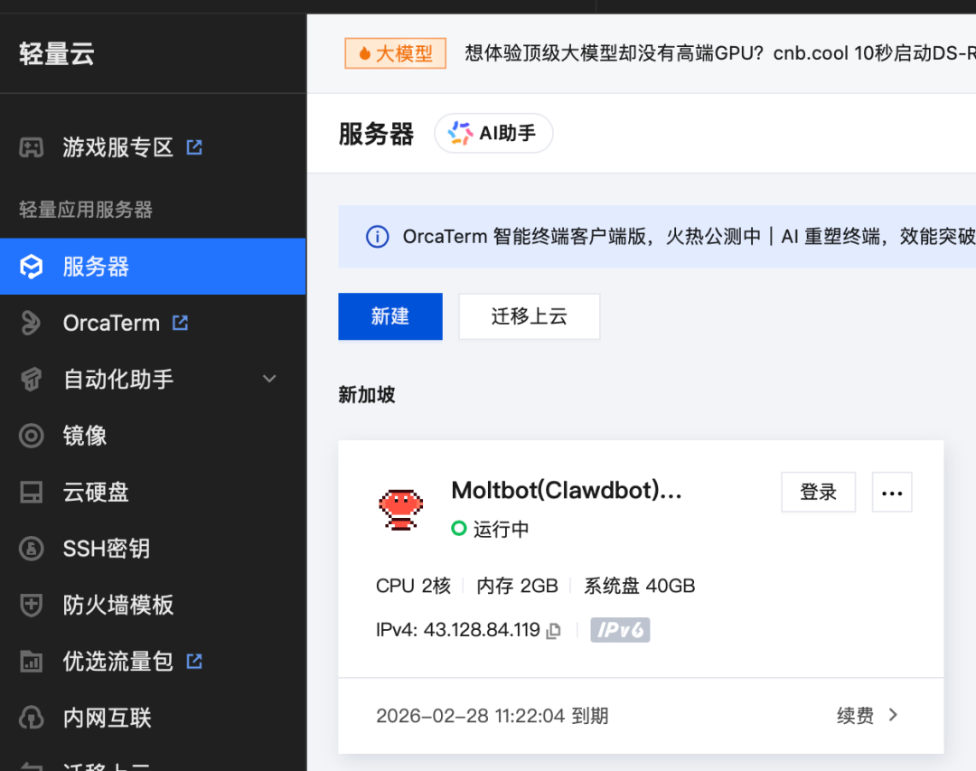The height and width of the screenshot is (771, 976).
Task: Click the 服务器 page heading
Action: pos(376,133)
